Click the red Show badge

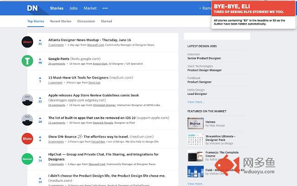27,139
